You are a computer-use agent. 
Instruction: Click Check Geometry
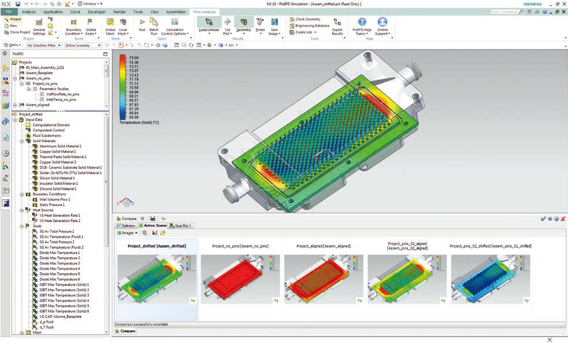[x=305, y=19]
